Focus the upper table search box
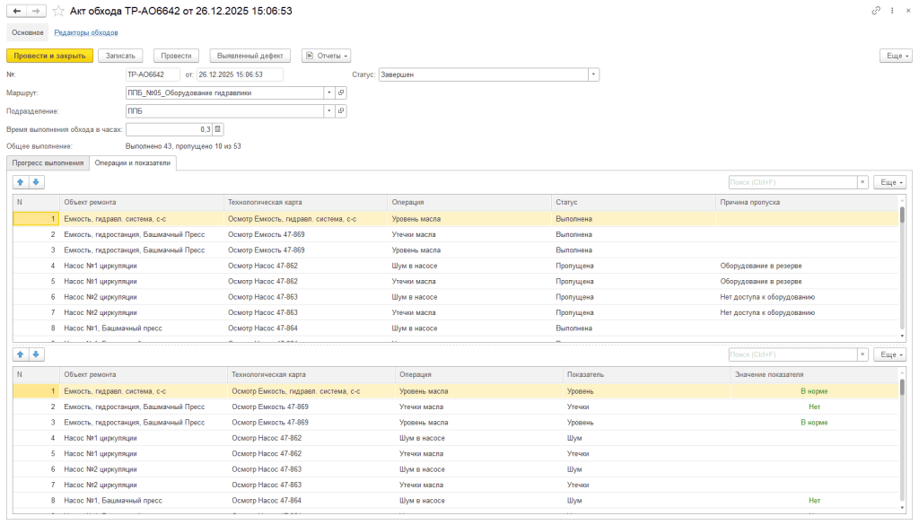Screen dimensions: 919x525 (793, 182)
